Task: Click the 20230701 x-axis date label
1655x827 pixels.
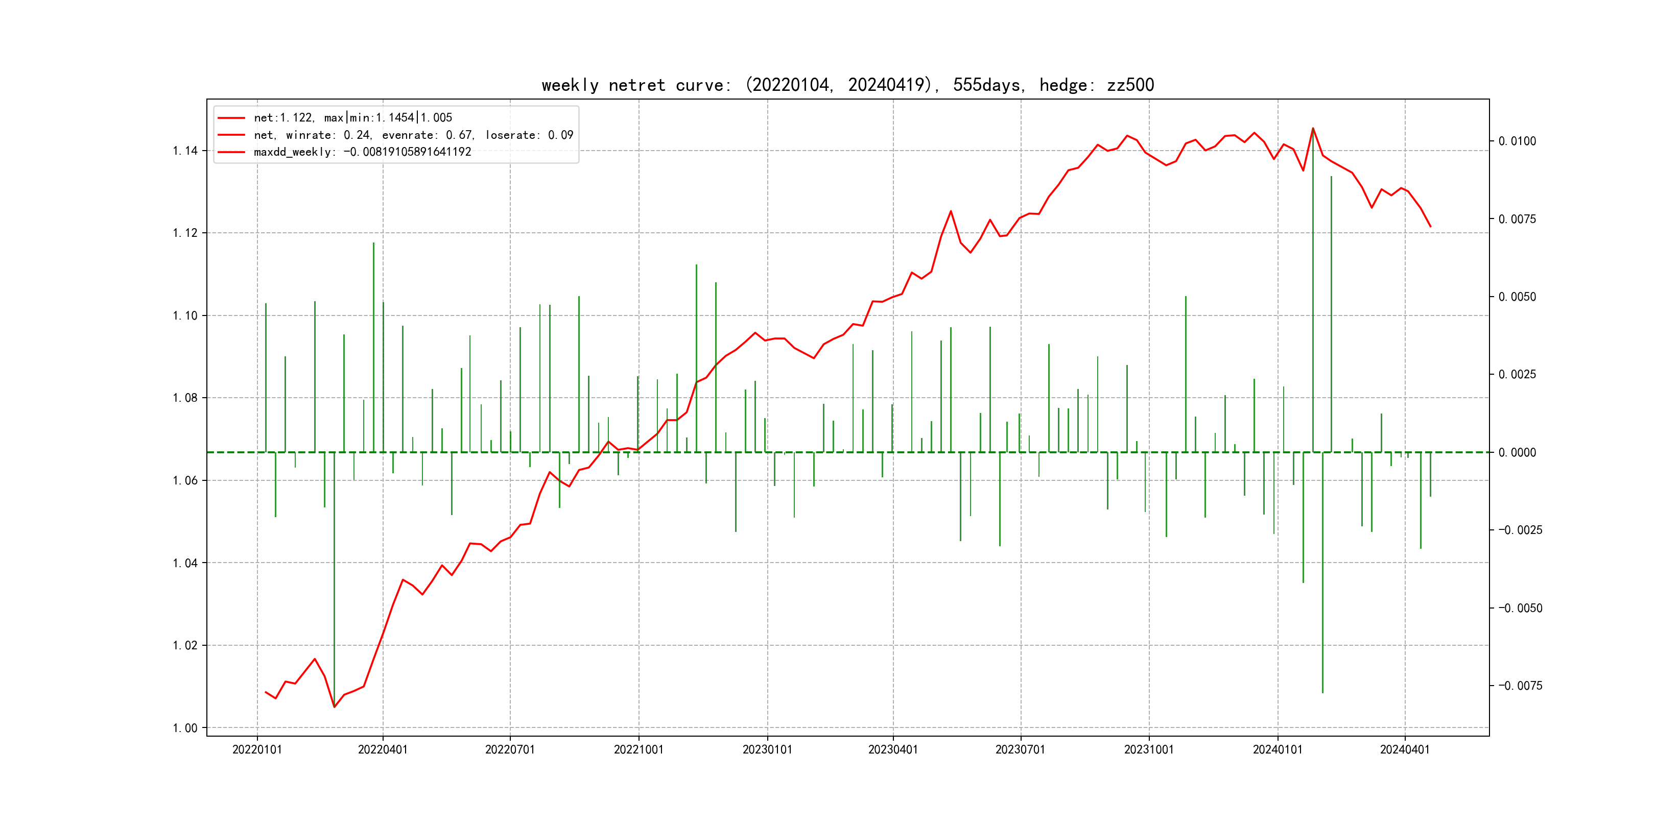Action: click(1020, 749)
